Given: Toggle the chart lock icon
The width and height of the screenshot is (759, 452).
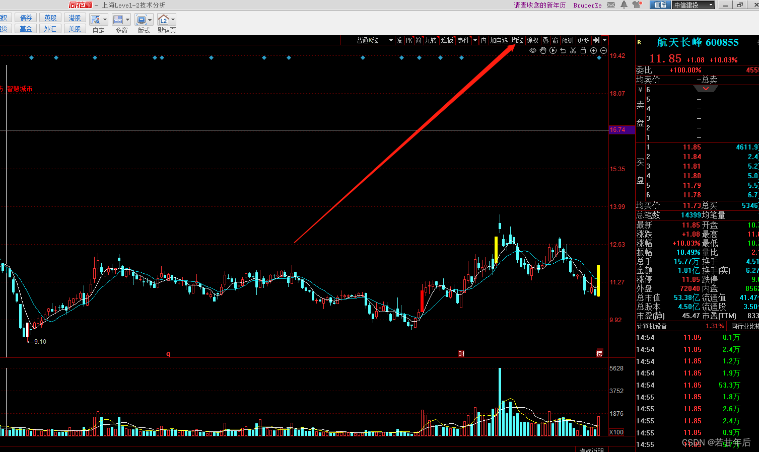Looking at the screenshot, I should click(583, 51).
